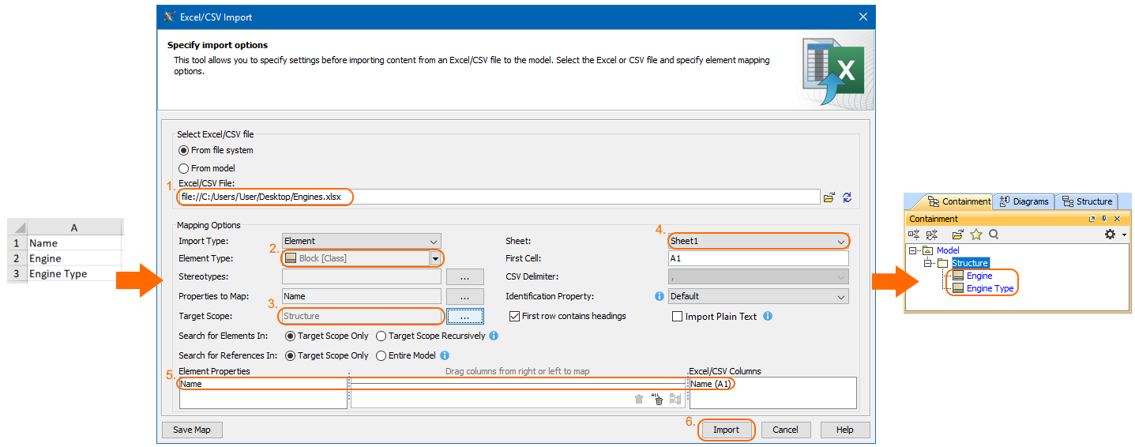The height and width of the screenshot is (447, 1135).
Task: Enable the Import Plain Text checkbox
Action: (x=677, y=317)
